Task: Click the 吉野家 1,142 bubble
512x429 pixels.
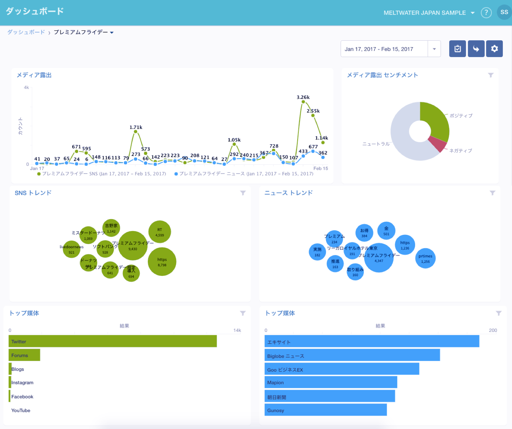Action: (111, 228)
